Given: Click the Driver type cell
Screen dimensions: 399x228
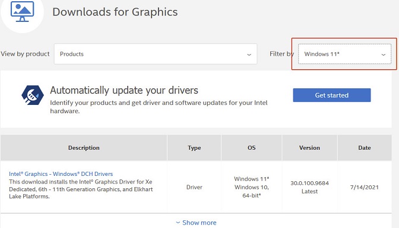Looking at the screenshot, I should pos(194,187).
